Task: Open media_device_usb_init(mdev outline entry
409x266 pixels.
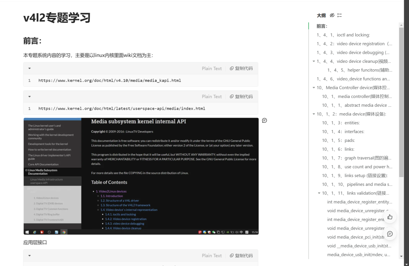Action: (x=359, y=255)
